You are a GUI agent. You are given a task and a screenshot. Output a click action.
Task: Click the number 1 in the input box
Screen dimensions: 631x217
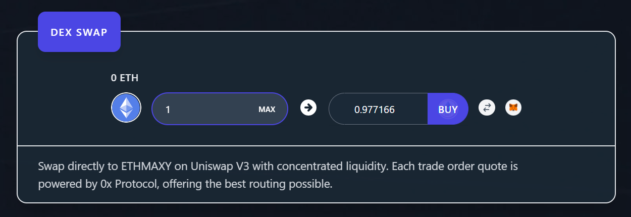[x=168, y=109]
